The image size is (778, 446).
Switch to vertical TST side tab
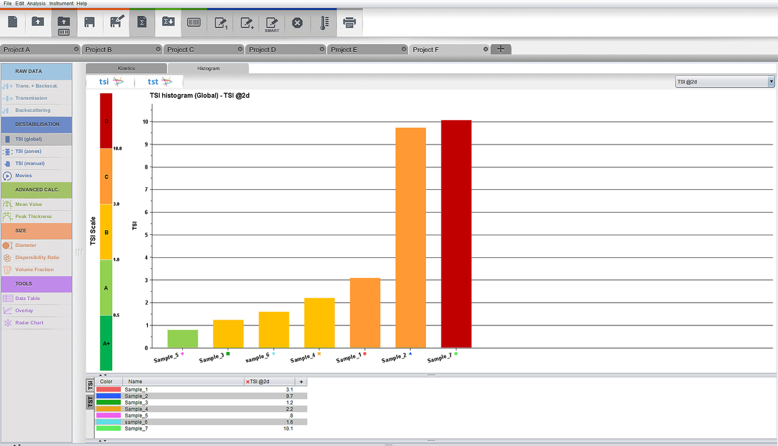90,403
